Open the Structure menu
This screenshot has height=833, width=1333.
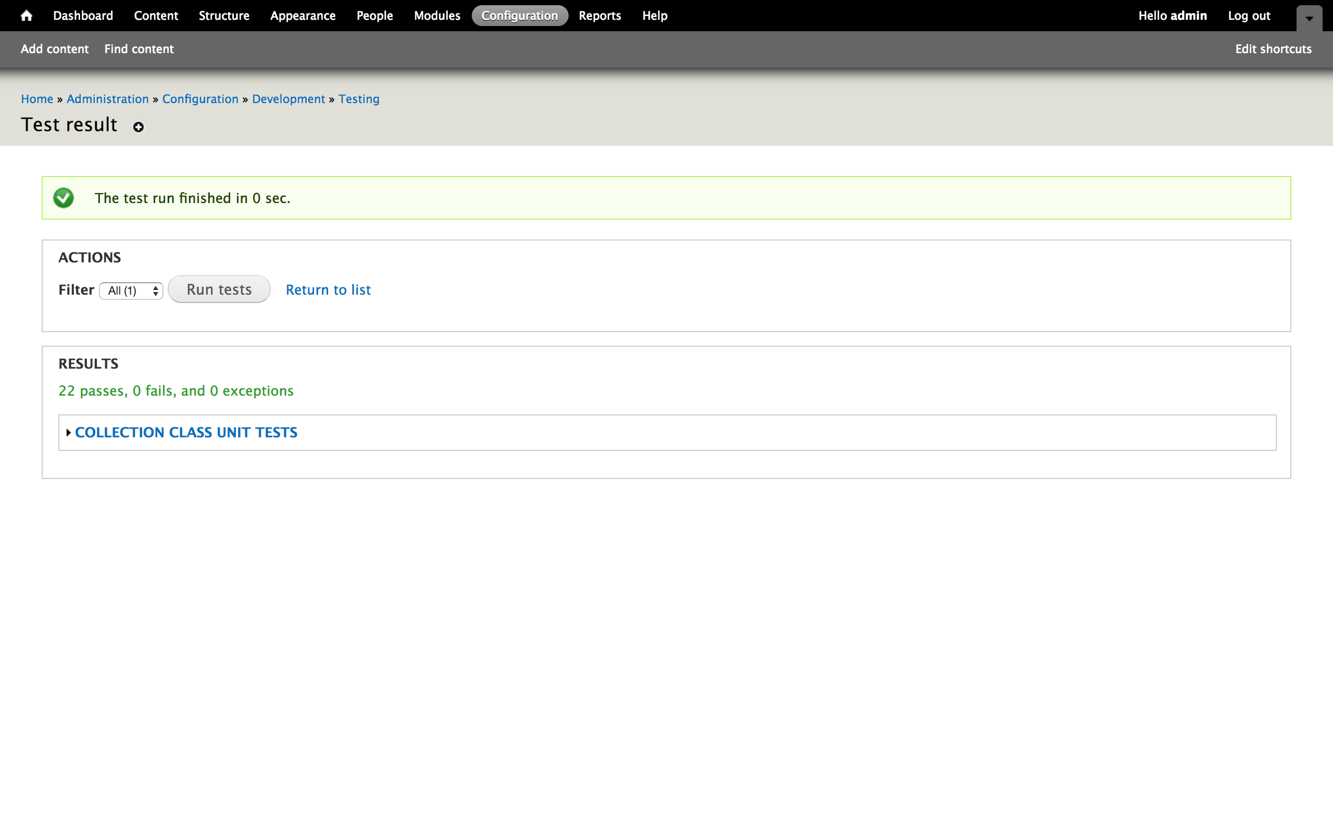click(x=223, y=16)
